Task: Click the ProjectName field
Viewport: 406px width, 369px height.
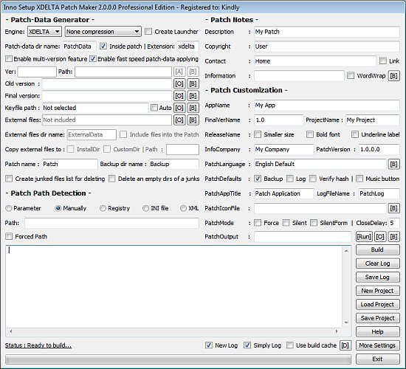Action: coord(373,120)
